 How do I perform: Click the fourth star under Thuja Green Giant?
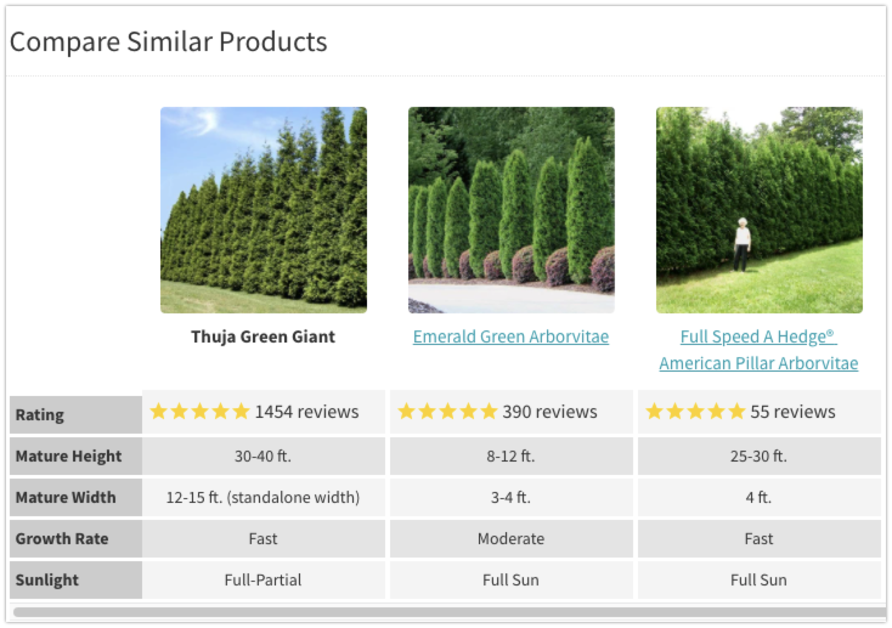point(219,412)
